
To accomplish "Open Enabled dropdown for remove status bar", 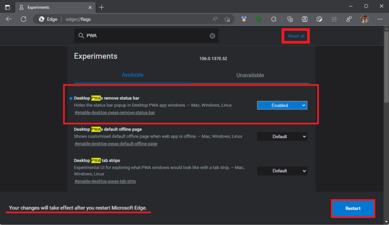I will (282, 106).
